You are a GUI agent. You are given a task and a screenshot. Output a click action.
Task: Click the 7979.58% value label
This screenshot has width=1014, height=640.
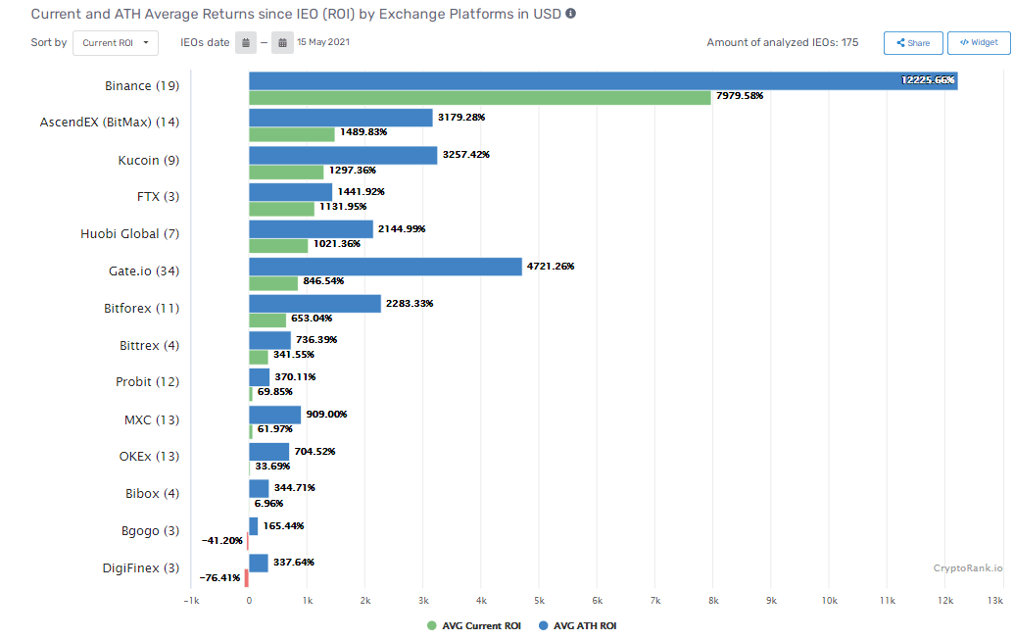click(x=740, y=96)
